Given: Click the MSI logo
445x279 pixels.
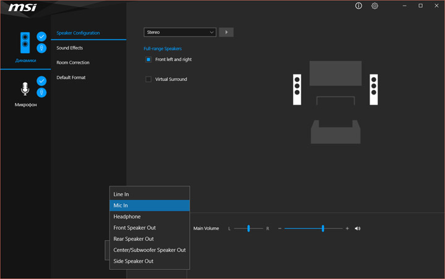Looking at the screenshot, I should (x=22, y=7).
